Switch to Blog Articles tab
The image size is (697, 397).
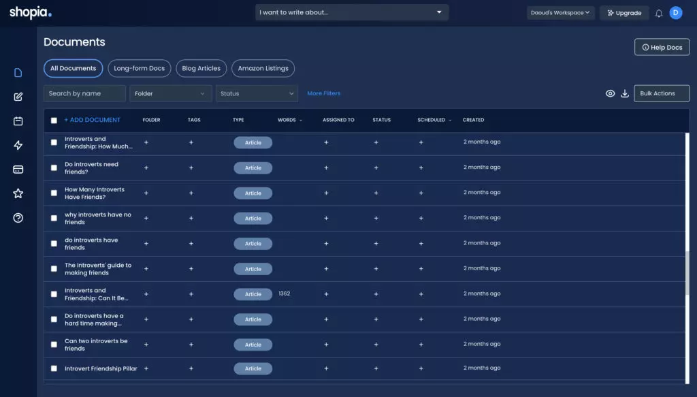(x=201, y=69)
